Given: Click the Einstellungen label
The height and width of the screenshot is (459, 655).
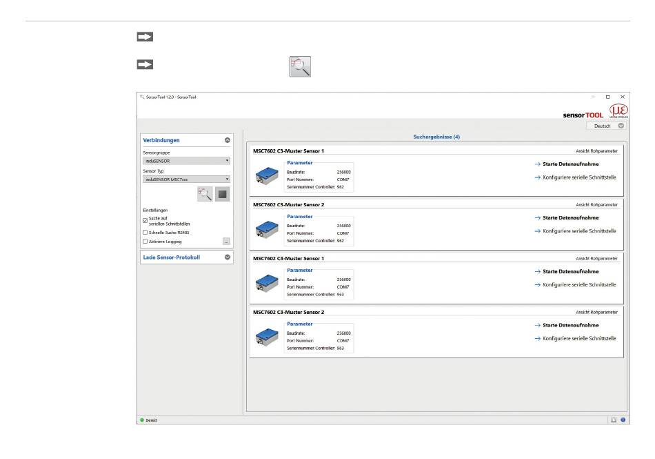Looking at the screenshot, I should 155,211.
